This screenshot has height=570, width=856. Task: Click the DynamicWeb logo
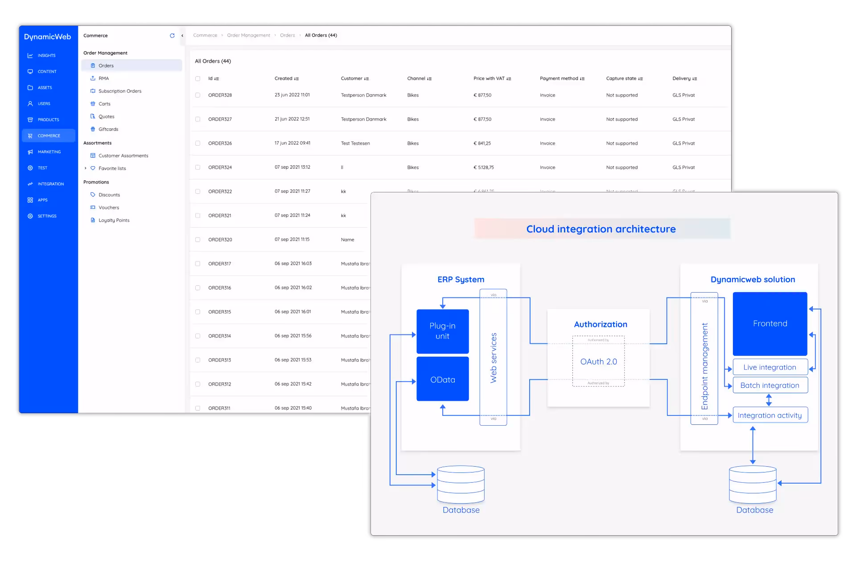click(x=48, y=37)
